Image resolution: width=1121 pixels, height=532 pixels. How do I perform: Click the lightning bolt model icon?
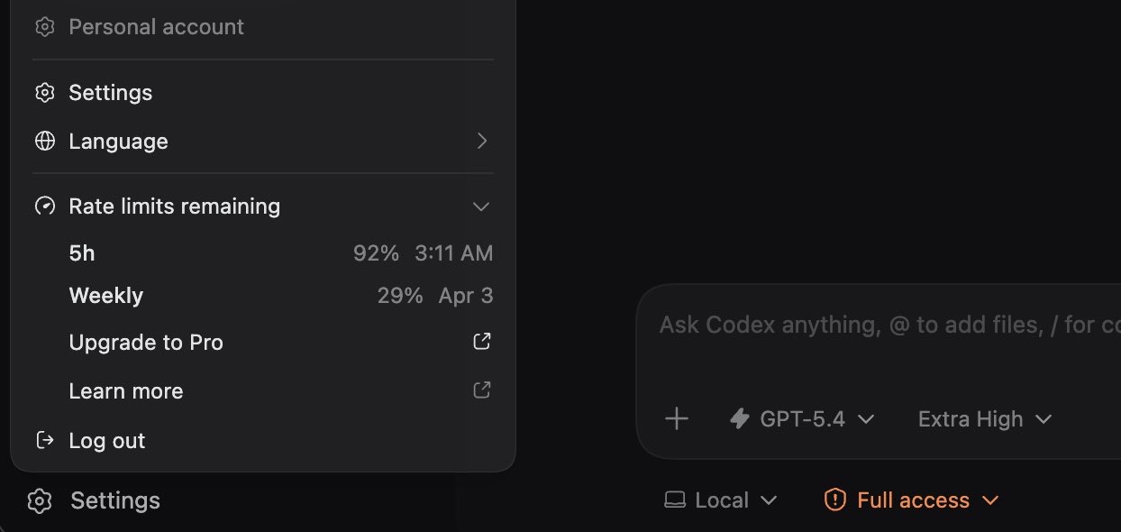(x=740, y=418)
